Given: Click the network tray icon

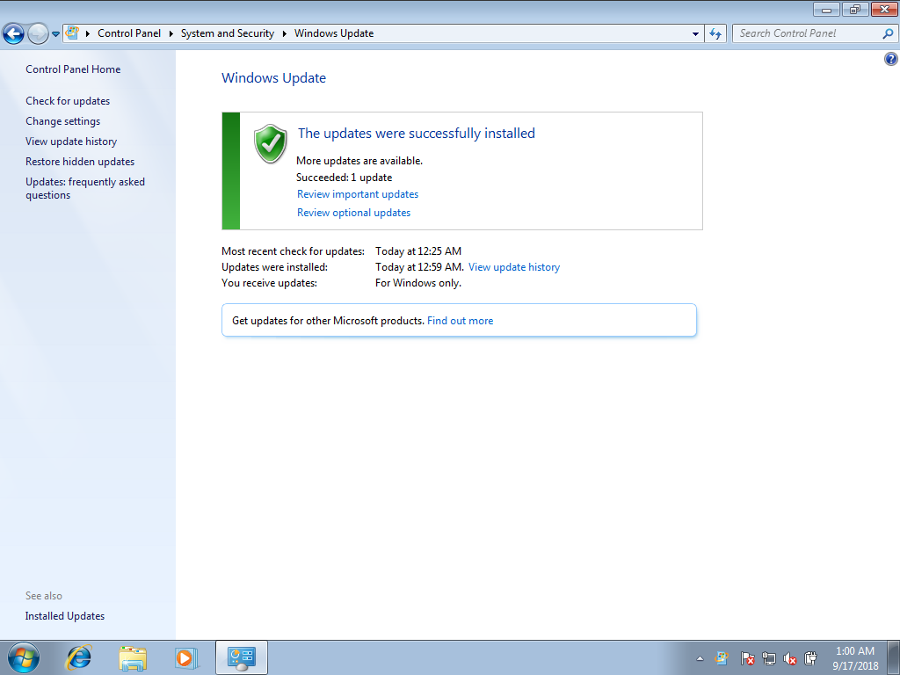Looking at the screenshot, I should [x=768, y=658].
